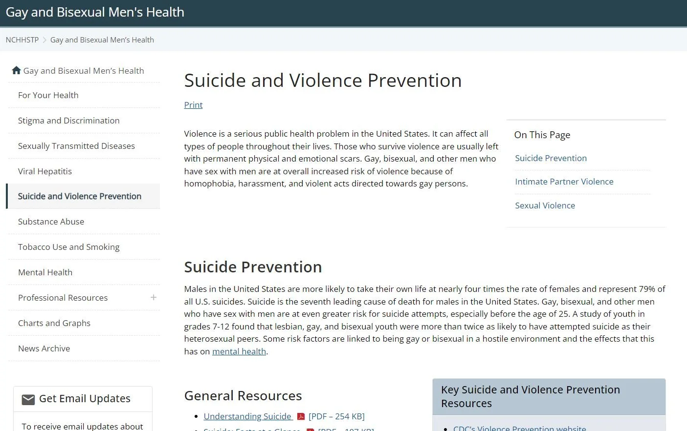Image resolution: width=687 pixels, height=431 pixels.
Task: Click '[PDF – 254 KB]' file size text
Action: [x=336, y=416]
